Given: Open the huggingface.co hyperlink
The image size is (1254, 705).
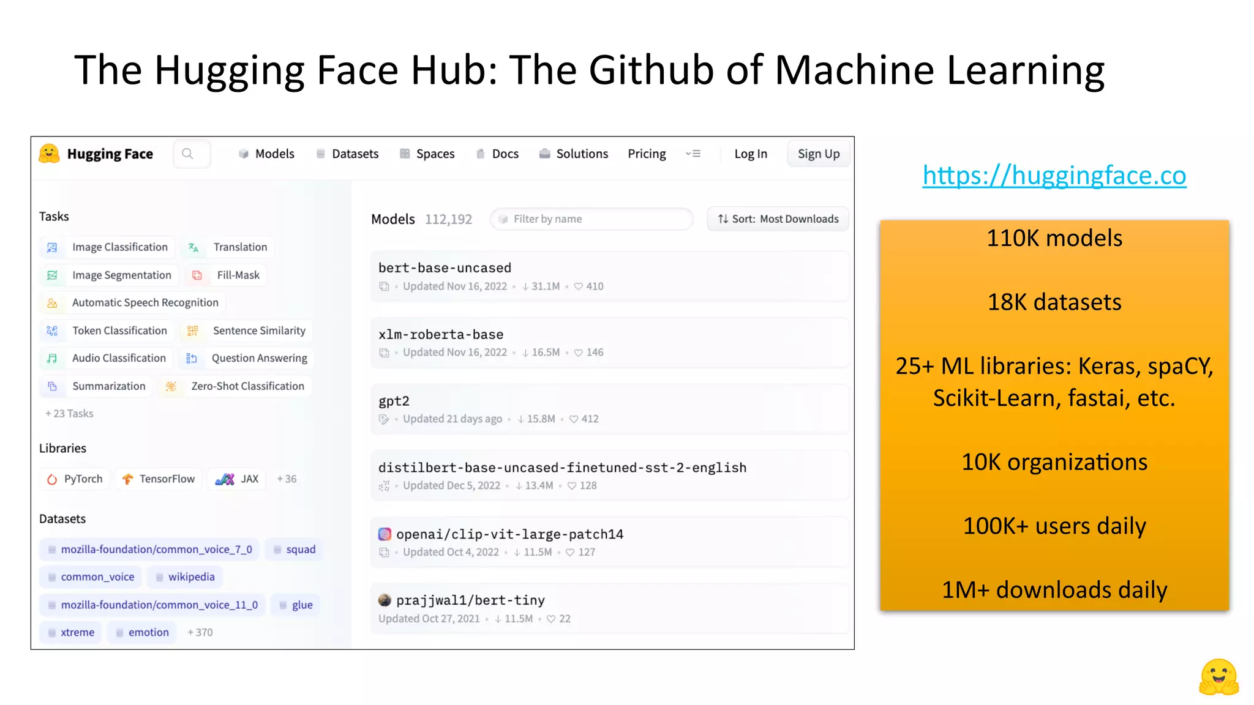Looking at the screenshot, I should coord(1054,176).
